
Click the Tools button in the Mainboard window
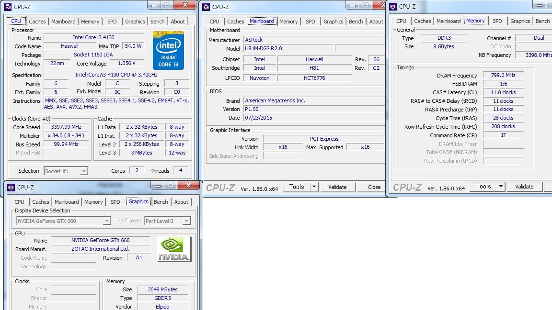pyautogui.click(x=297, y=187)
